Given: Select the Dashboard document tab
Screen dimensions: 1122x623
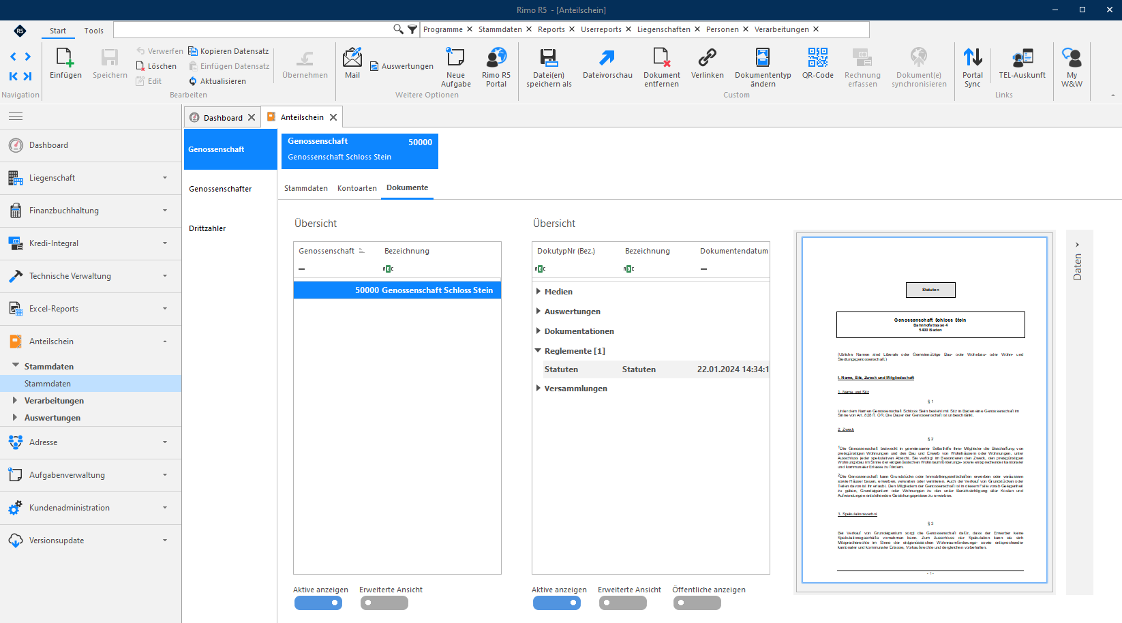Looking at the screenshot, I should pos(222,118).
